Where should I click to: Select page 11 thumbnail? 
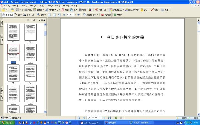[13, 32]
